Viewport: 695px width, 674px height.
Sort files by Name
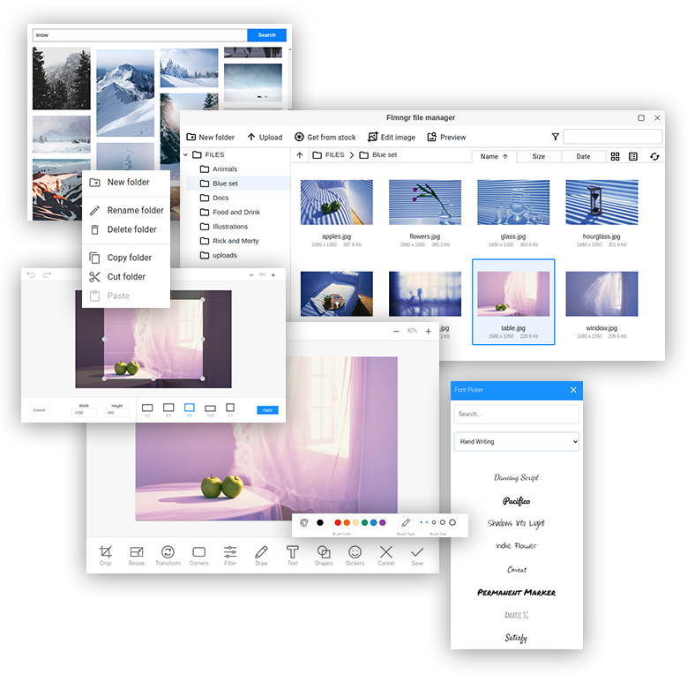(x=493, y=156)
